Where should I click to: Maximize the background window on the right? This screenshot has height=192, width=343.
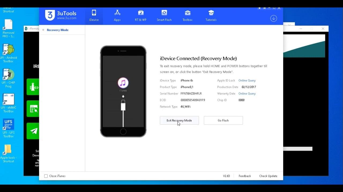(x=312, y=29)
